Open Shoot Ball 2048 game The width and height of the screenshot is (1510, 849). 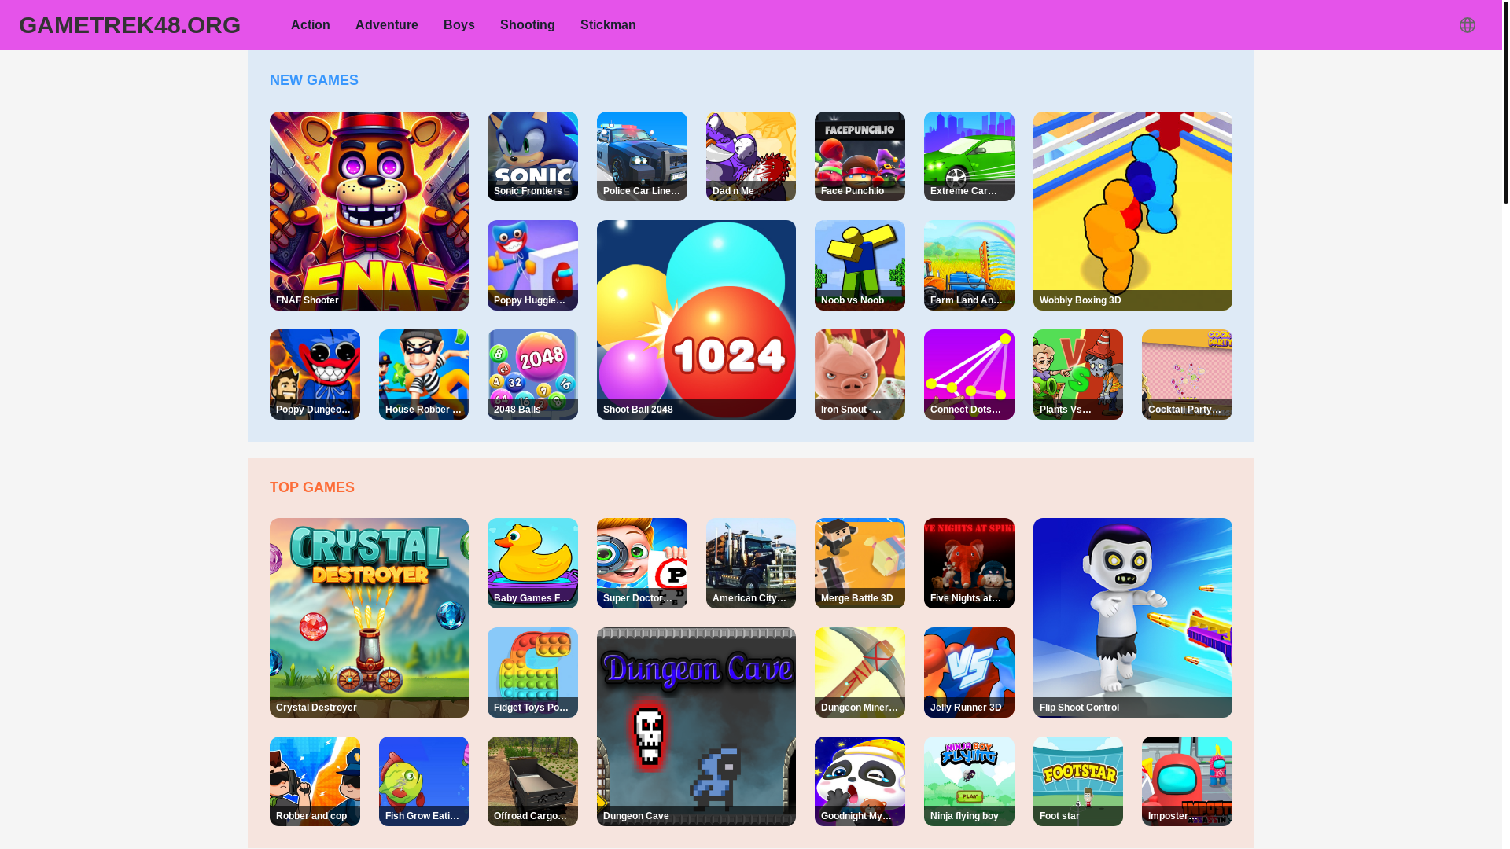(696, 320)
